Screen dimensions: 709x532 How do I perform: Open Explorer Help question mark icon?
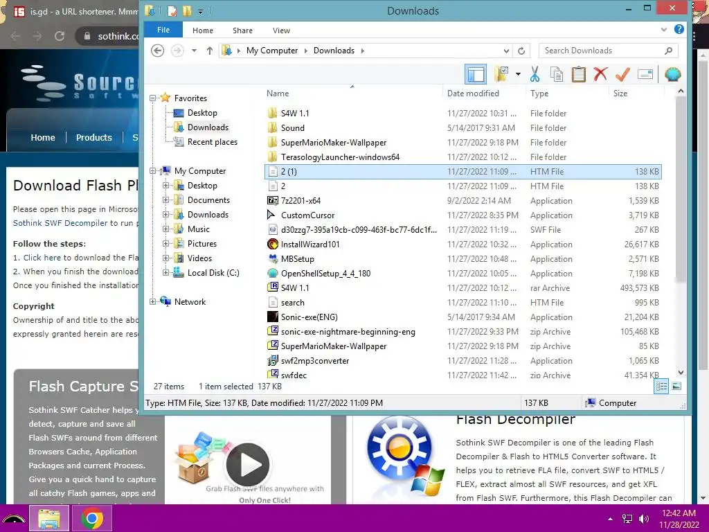pyautogui.click(x=679, y=29)
